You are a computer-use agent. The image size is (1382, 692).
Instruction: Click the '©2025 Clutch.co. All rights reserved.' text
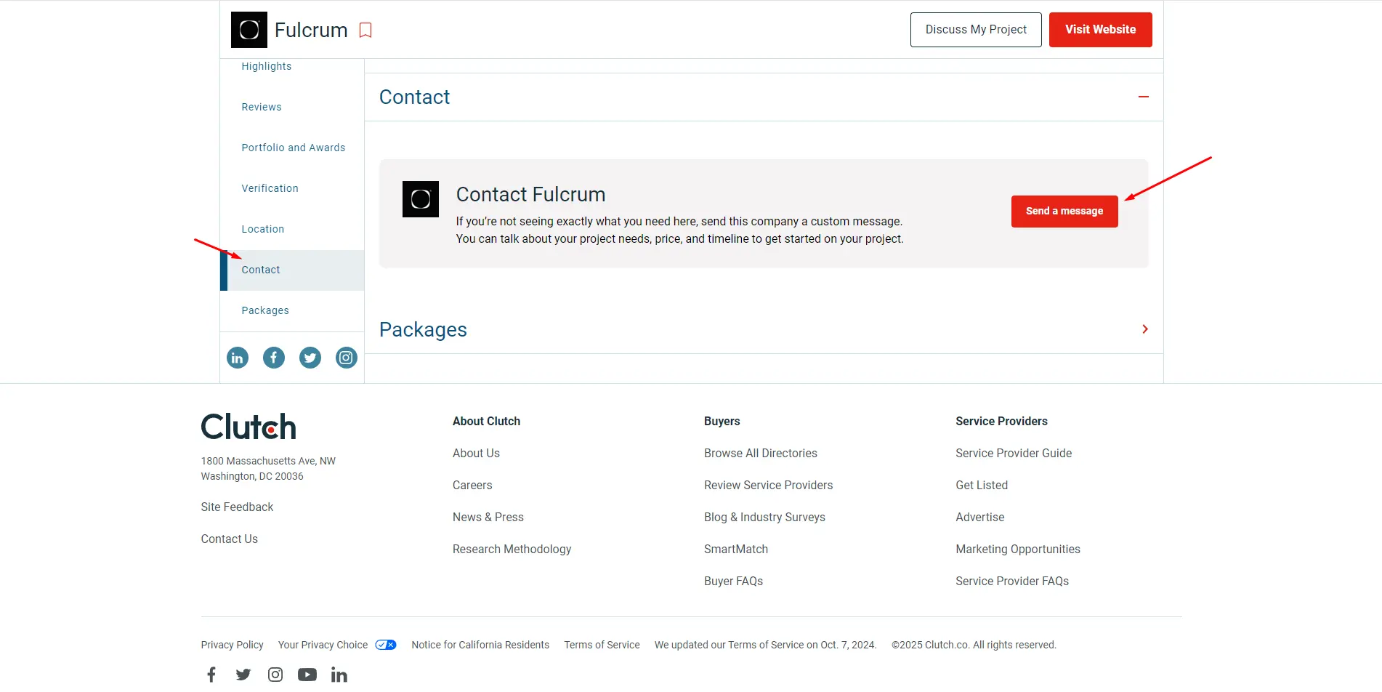click(974, 645)
